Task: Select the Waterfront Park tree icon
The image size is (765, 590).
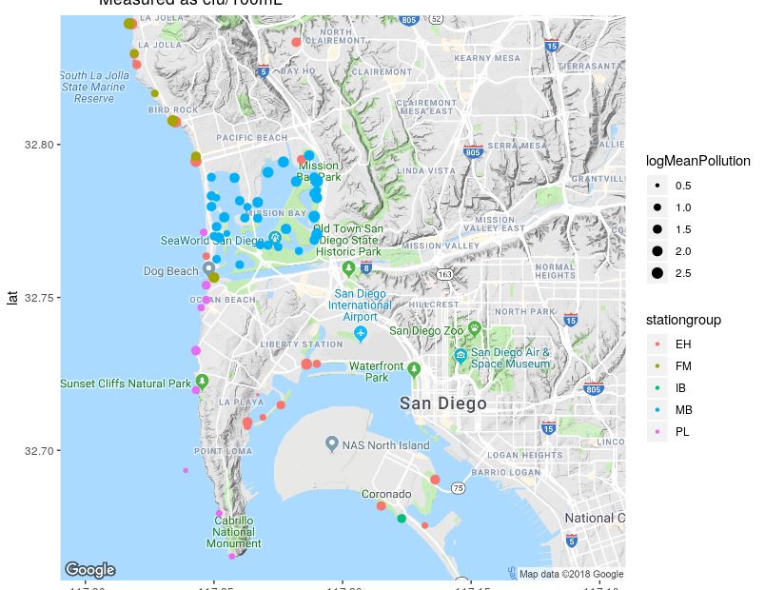Action: pos(414,369)
